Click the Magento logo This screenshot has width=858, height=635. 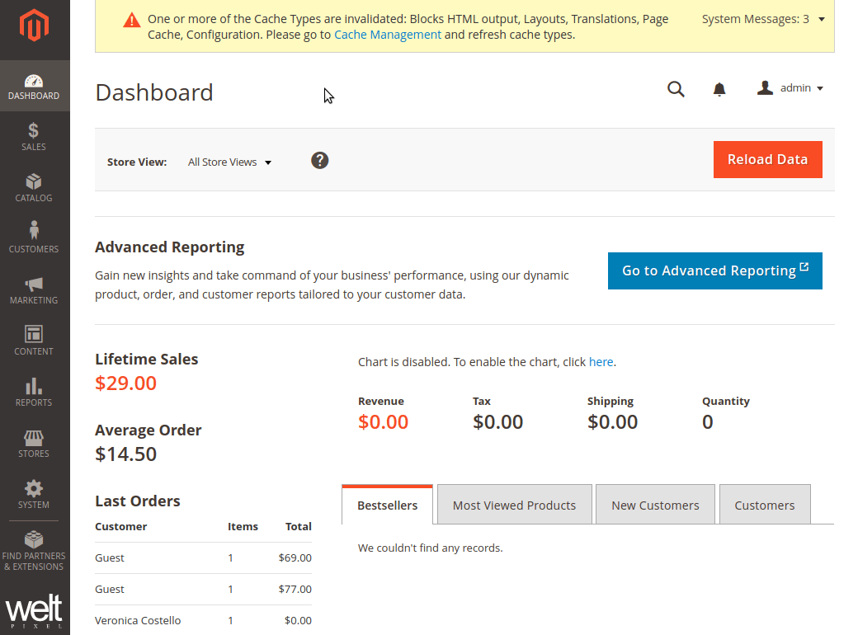point(34,25)
